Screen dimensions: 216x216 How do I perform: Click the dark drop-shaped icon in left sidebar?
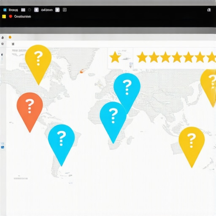coord(3,38)
